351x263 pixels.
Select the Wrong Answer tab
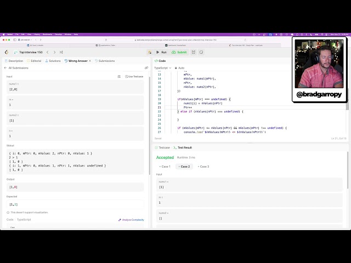click(x=76, y=61)
